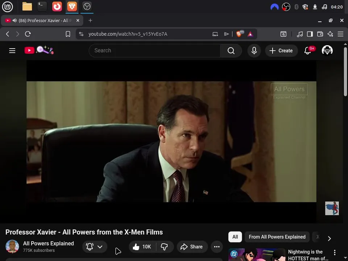Close the Professor Xavier tab

(x=78, y=20)
